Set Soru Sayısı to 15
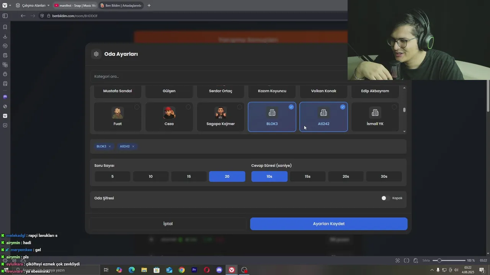Image resolution: width=490 pixels, height=275 pixels. pos(189,176)
